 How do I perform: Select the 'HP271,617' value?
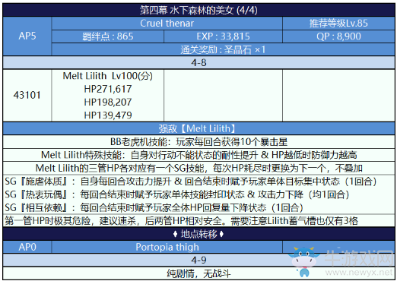click(108, 89)
